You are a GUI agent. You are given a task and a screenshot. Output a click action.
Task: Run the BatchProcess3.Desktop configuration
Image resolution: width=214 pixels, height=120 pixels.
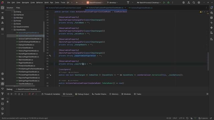pyautogui.click(x=164, y=3)
